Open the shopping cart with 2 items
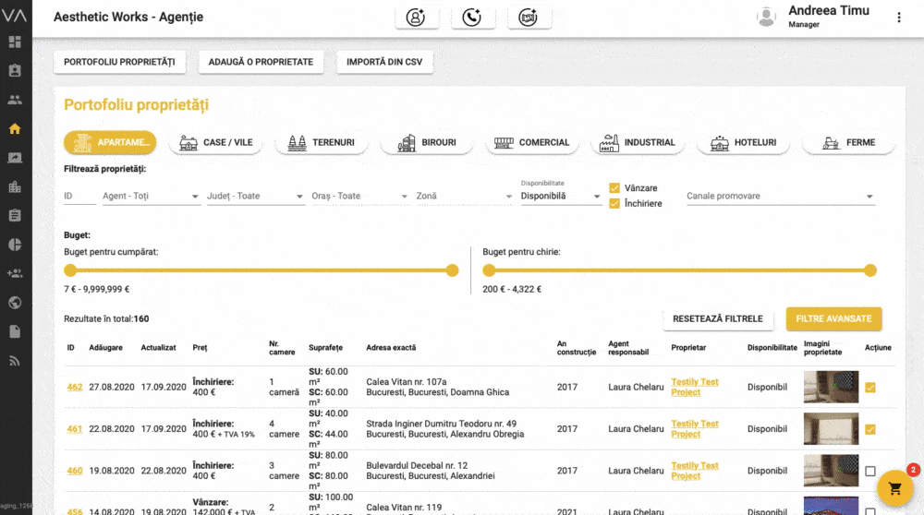The height and width of the screenshot is (515, 924). pyautogui.click(x=894, y=488)
